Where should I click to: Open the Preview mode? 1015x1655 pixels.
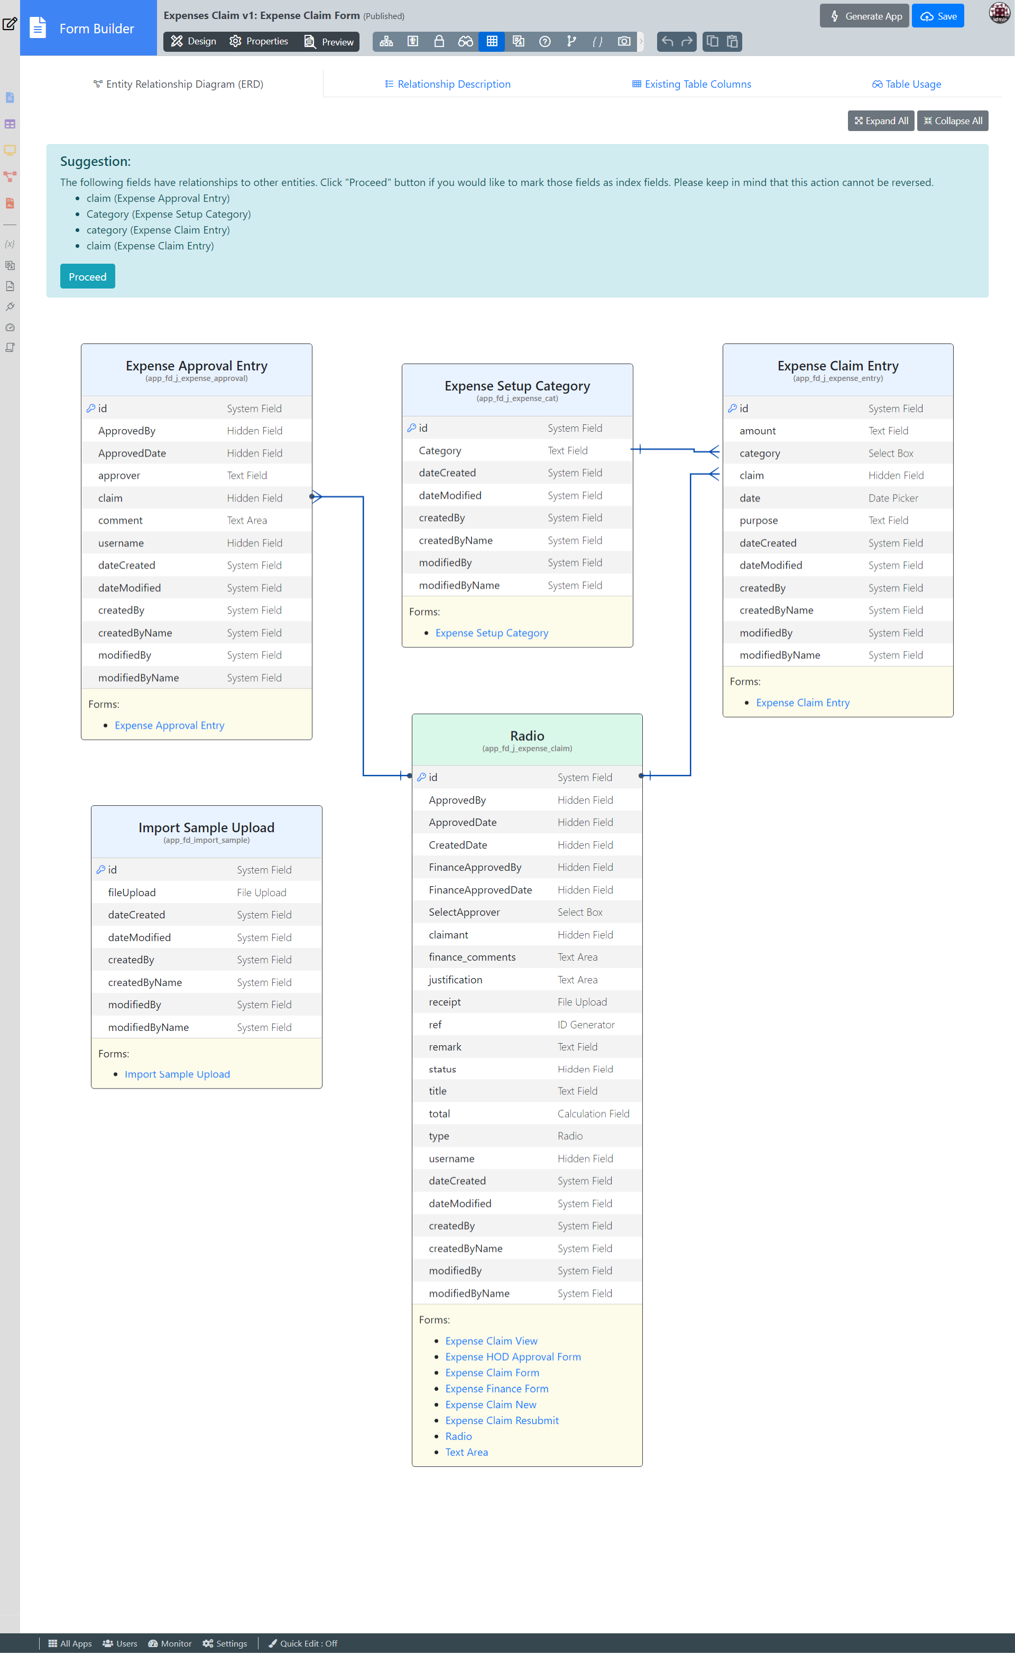tap(329, 42)
